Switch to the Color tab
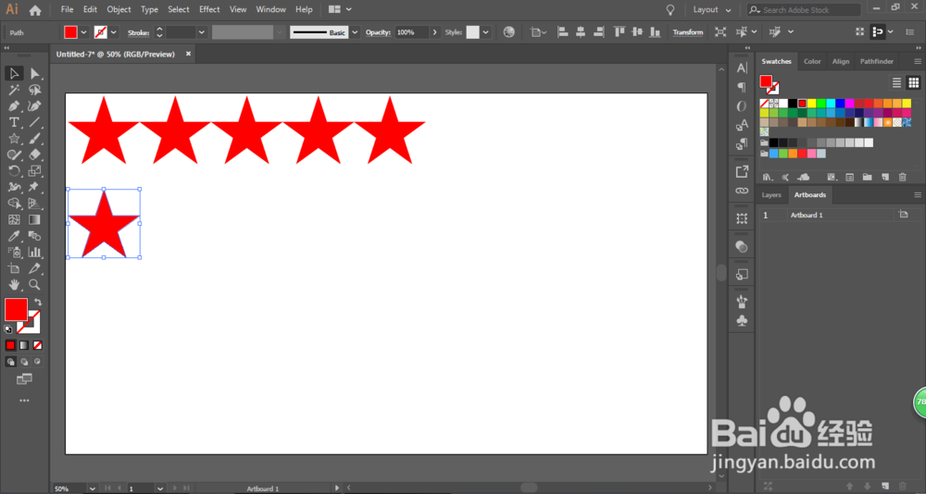This screenshot has width=926, height=494. click(x=812, y=61)
